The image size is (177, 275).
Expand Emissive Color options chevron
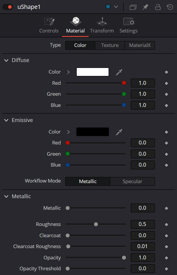pyautogui.click(x=68, y=132)
